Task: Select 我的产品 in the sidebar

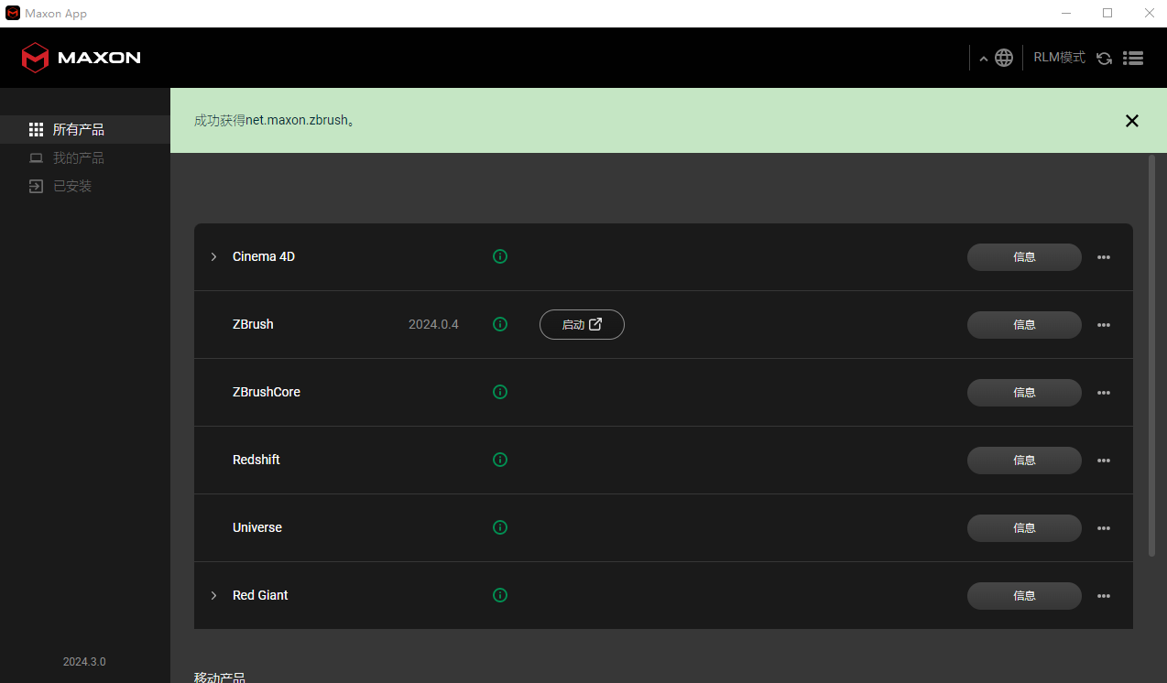Action: pyautogui.click(x=85, y=158)
